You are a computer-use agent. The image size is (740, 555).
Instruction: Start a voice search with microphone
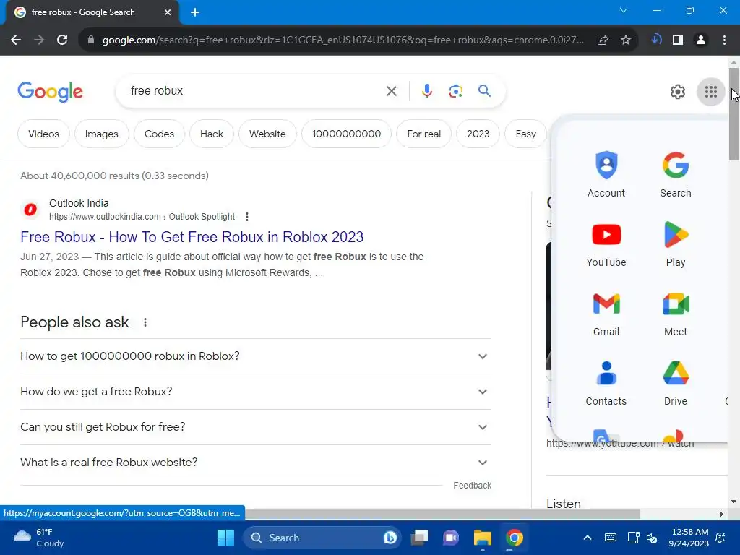pyautogui.click(x=426, y=91)
